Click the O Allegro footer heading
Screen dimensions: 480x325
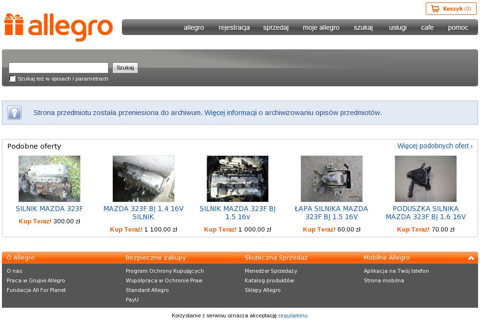click(x=21, y=258)
